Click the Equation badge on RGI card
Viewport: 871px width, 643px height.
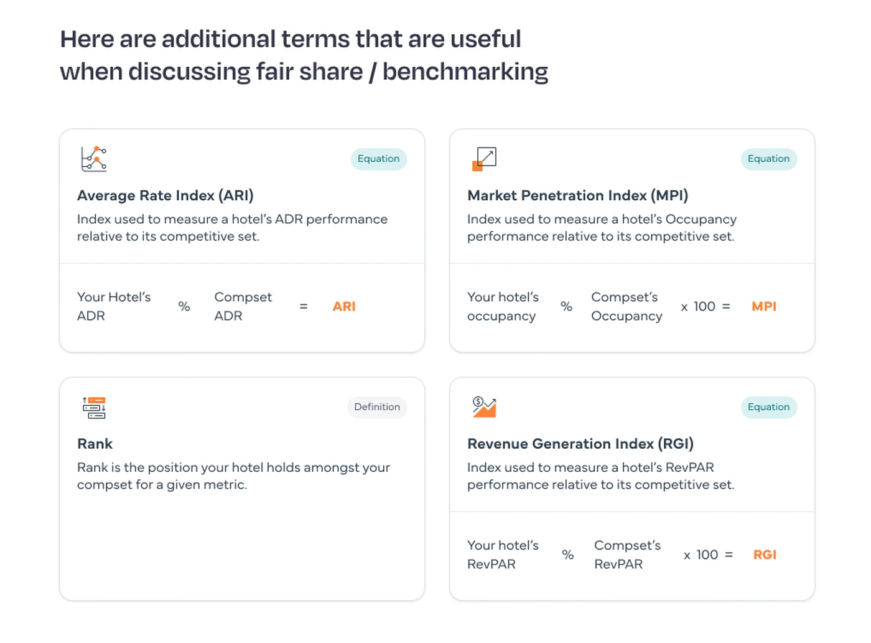tap(768, 407)
